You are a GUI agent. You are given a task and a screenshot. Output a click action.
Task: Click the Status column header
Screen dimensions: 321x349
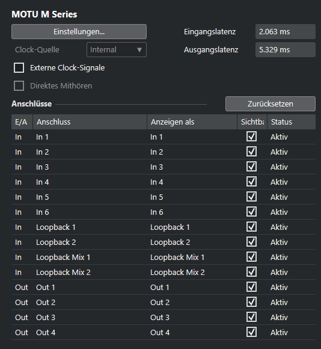click(292, 122)
